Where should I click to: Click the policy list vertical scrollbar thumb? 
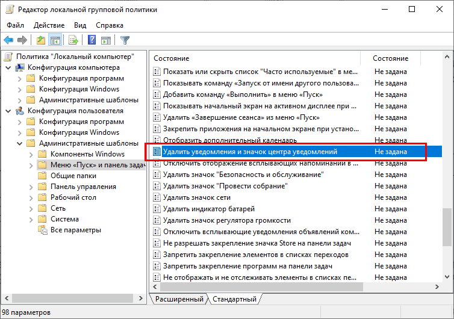(x=447, y=228)
